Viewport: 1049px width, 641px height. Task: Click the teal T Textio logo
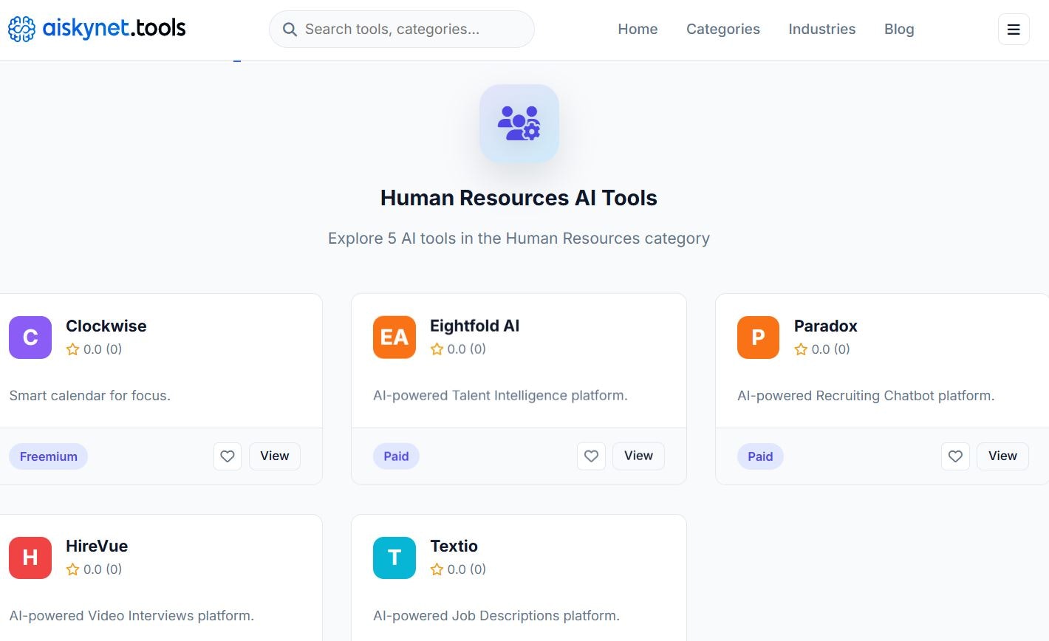click(394, 558)
